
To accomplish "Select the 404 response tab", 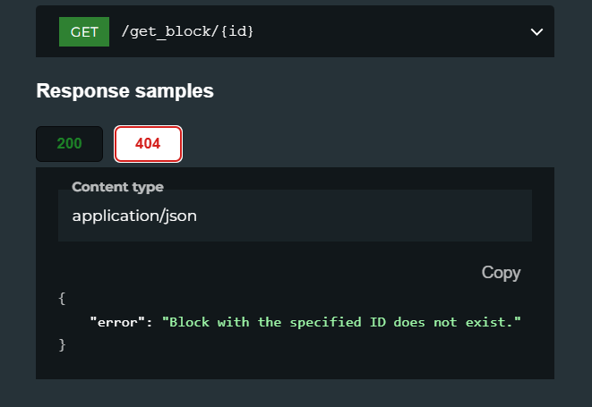I will pos(148,144).
